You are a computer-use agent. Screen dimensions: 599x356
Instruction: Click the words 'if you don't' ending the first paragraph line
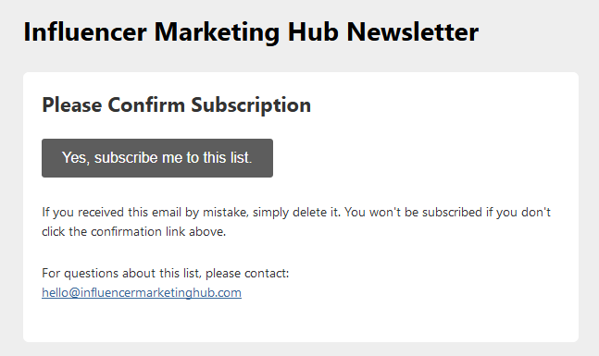tap(518, 212)
